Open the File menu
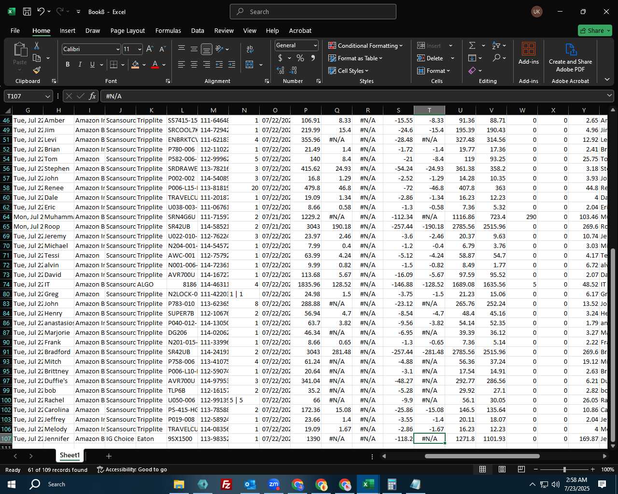The image size is (618, 494). 15,30
